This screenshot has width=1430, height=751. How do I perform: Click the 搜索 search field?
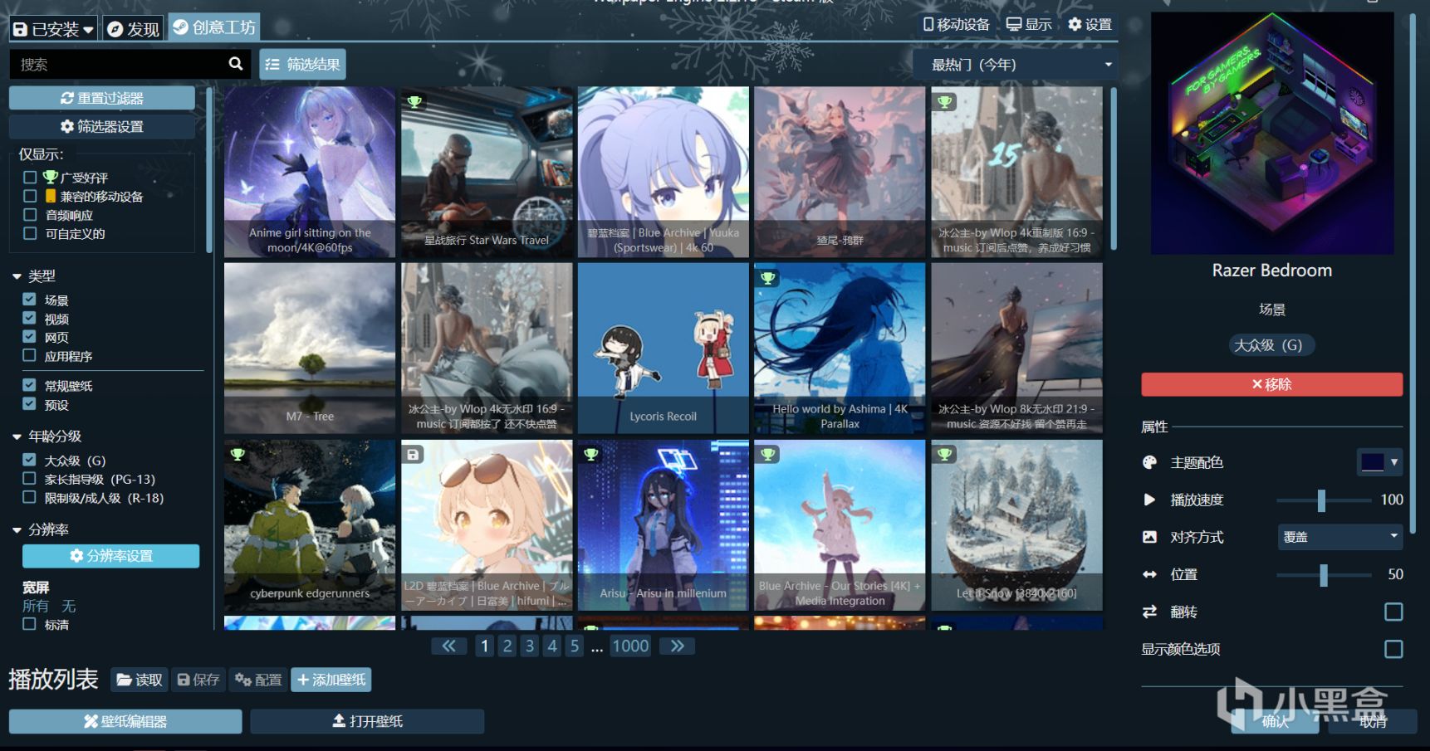pos(129,64)
